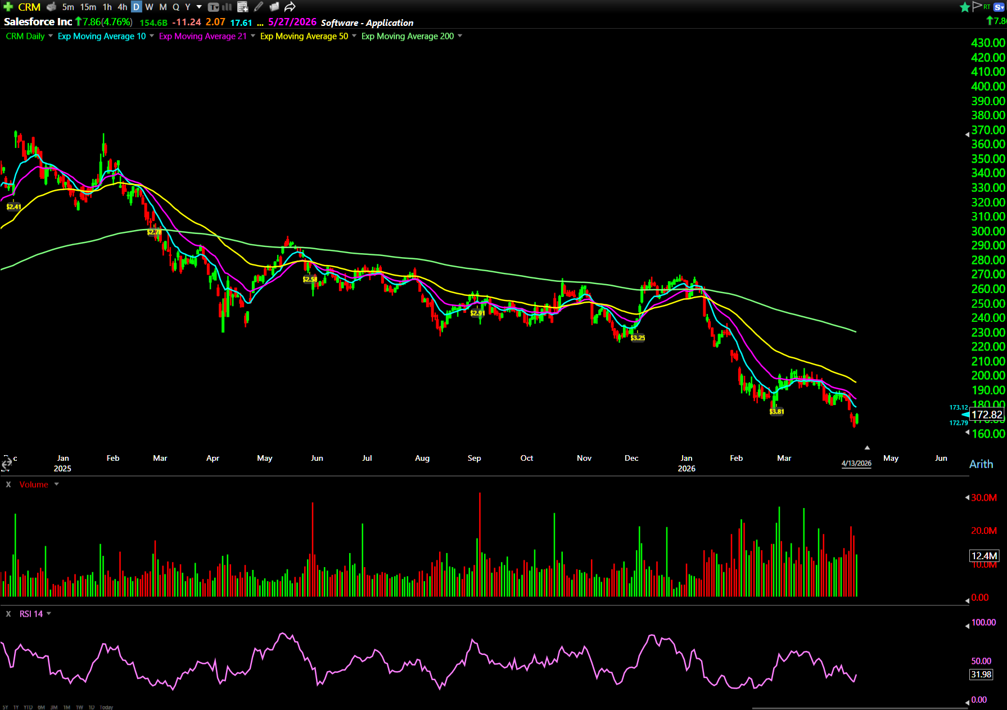Expand the Exp Moving Average 10 dropdown

coord(152,36)
